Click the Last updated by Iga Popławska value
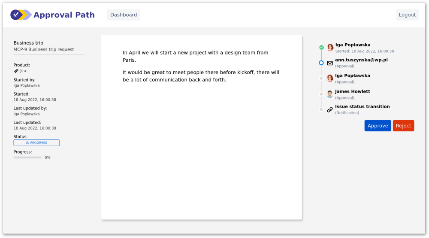This screenshot has height=238, width=429. pyautogui.click(x=27, y=114)
